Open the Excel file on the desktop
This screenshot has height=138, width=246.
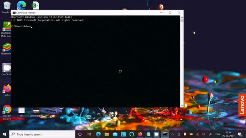[35, 5]
